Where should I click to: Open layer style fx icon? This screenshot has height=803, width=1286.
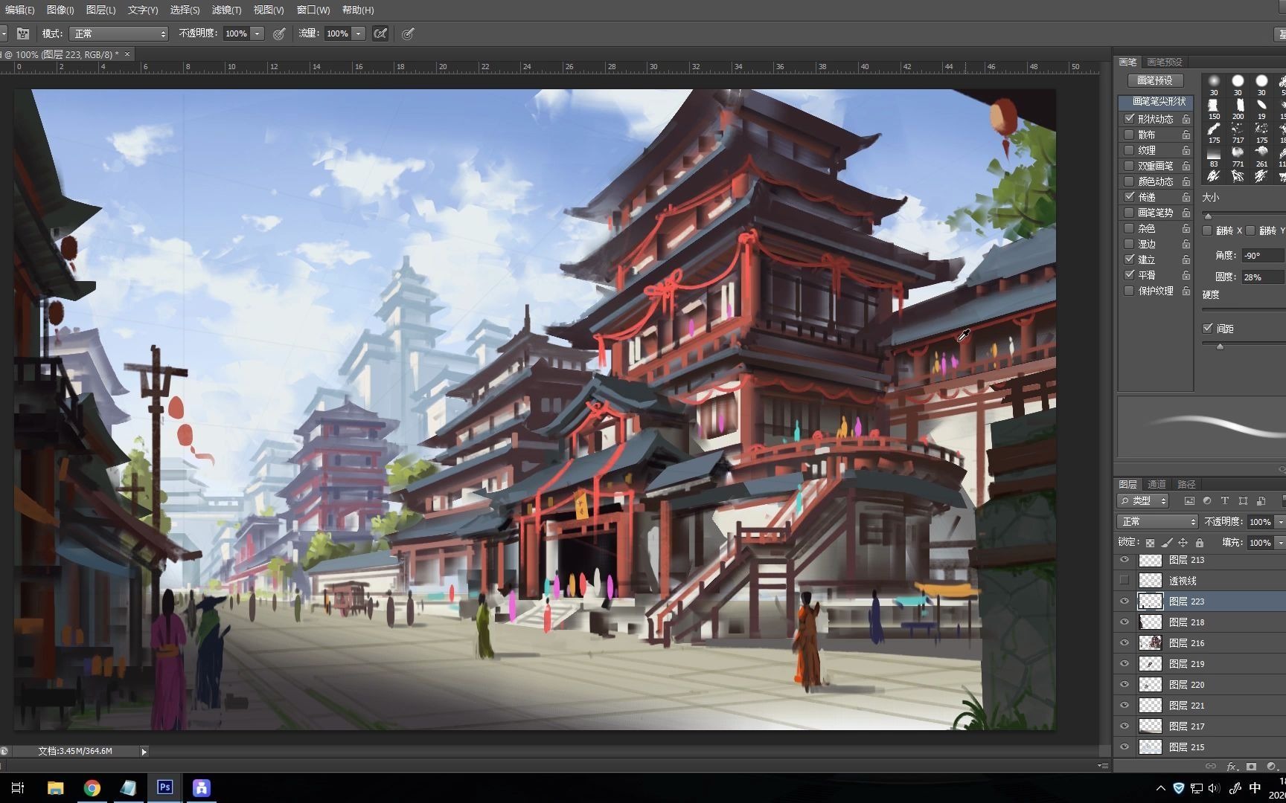click(x=1232, y=766)
